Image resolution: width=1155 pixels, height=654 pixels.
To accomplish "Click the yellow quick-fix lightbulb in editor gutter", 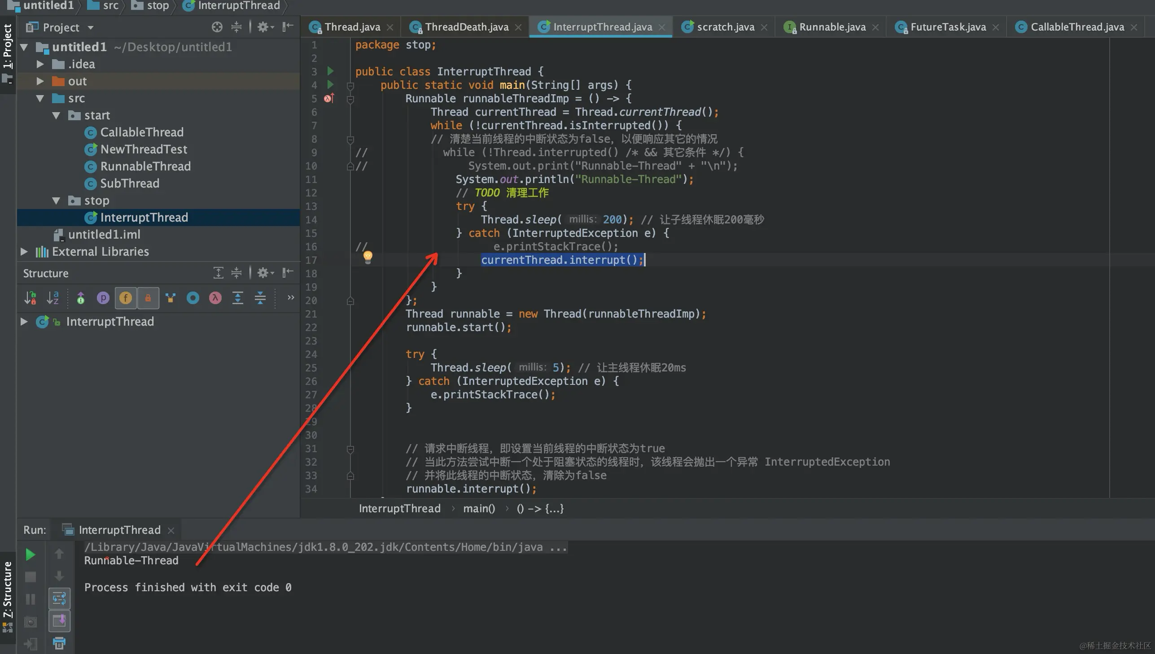I will (367, 257).
